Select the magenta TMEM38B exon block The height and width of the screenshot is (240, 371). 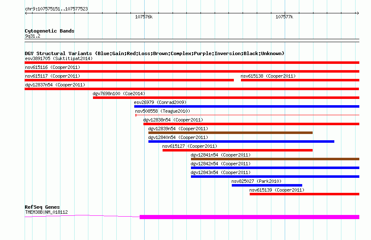[249, 217]
